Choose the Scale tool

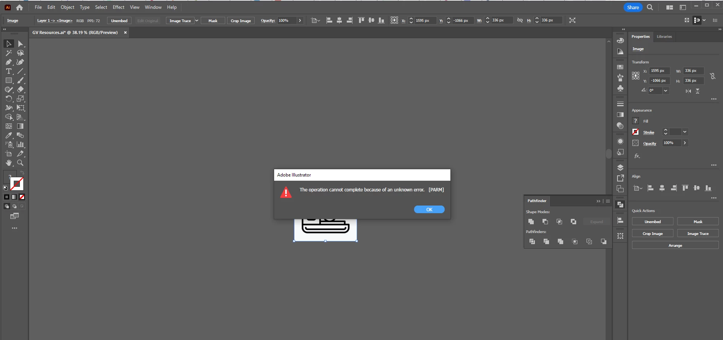click(x=21, y=99)
